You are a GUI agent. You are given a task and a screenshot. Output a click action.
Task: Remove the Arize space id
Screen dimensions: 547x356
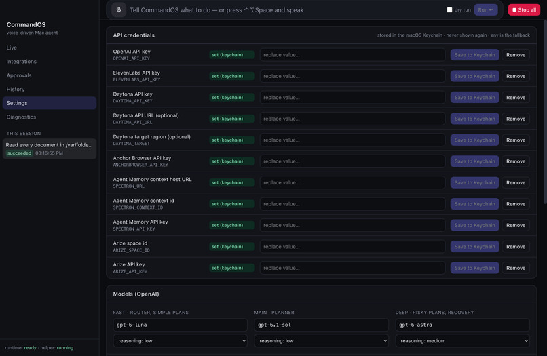click(516, 247)
